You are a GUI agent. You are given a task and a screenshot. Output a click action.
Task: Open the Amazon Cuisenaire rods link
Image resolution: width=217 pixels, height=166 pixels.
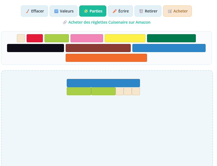(x=107, y=22)
